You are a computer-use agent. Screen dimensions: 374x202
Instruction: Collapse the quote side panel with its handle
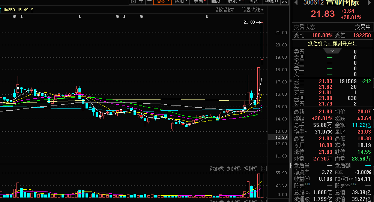(290, 165)
